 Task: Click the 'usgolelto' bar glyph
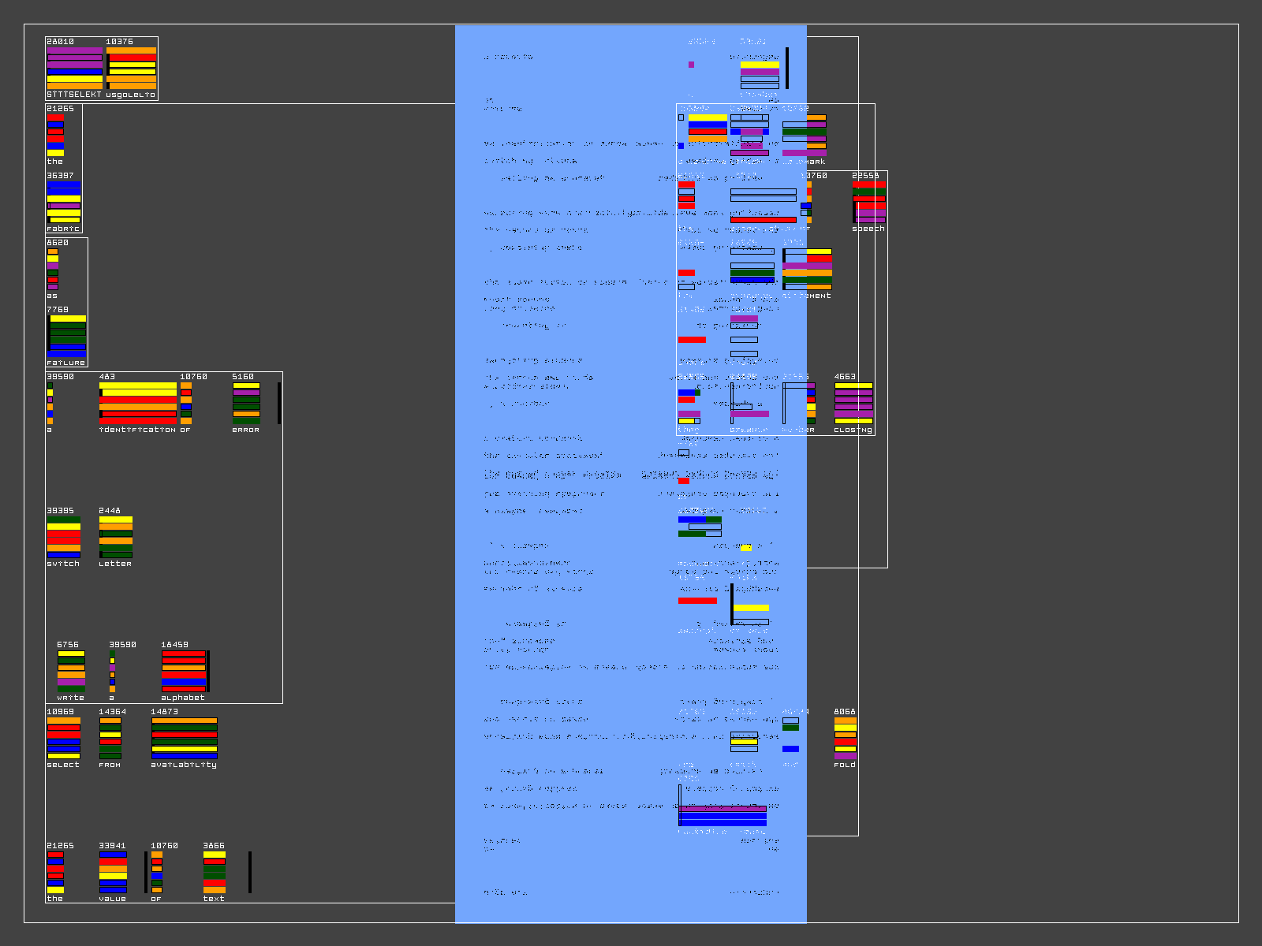pyautogui.click(x=131, y=69)
